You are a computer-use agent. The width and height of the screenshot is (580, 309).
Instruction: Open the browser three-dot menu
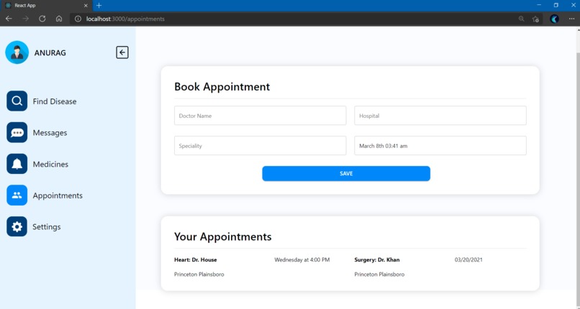571,19
